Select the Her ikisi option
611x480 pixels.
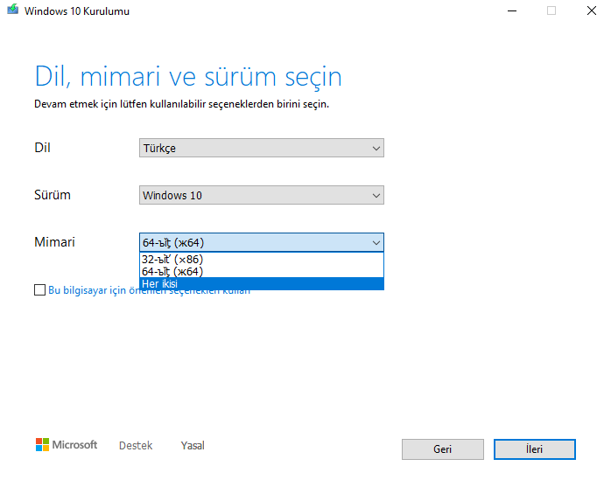click(x=262, y=284)
